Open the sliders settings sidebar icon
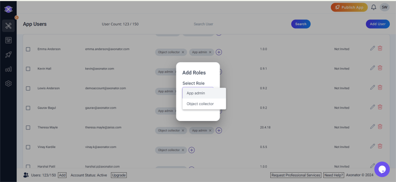Screen dimensions: 396x182 (x=9, y=40)
